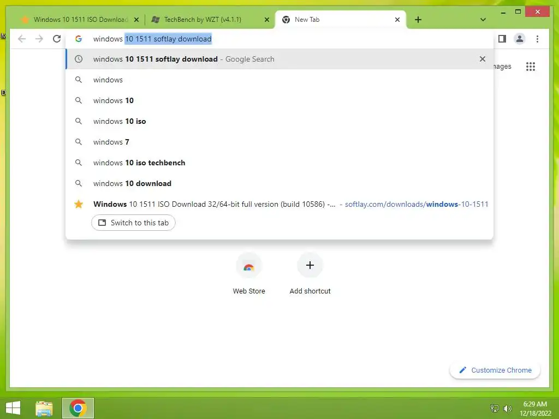The height and width of the screenshot is (419, 559).
Task: Select 'windows 10 1511 softlay download' history suggestion
Action: [279, 59]
